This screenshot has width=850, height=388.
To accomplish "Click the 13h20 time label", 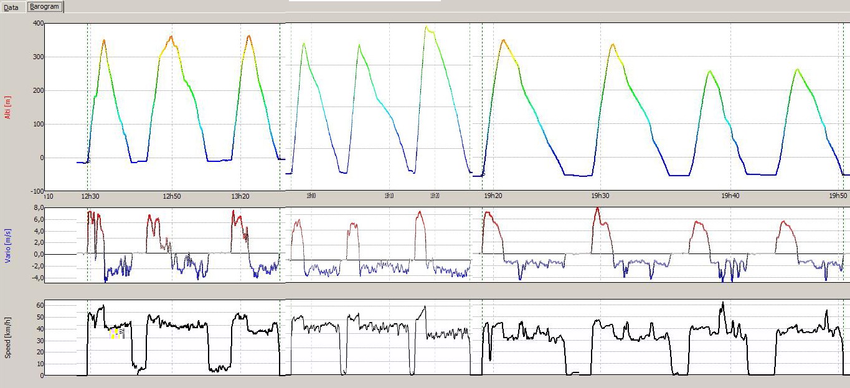I will (240, 196).
